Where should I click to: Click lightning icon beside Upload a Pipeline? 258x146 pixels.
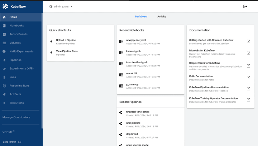(51, 41)
